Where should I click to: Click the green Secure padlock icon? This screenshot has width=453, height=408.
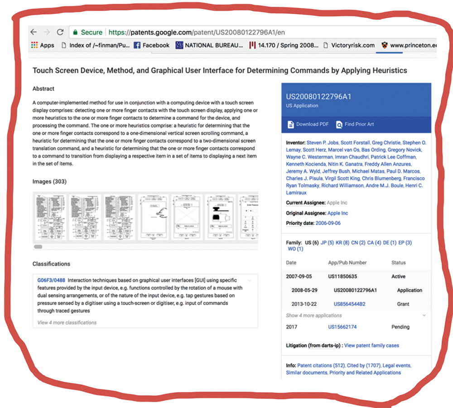coord(75,32)
